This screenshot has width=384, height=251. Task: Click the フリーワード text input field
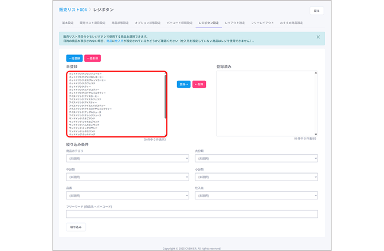tap(192, 214)
